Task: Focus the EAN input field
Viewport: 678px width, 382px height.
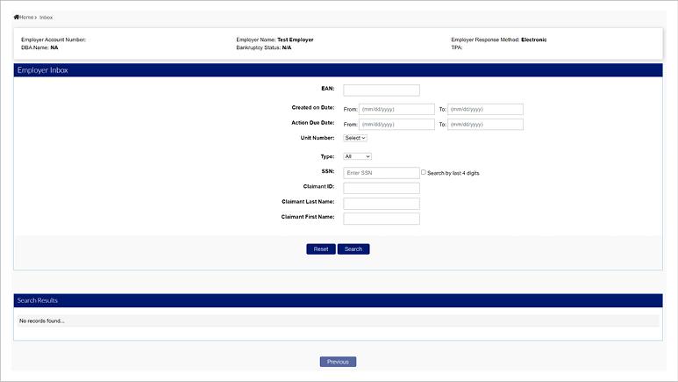Action: pos(382,90)
